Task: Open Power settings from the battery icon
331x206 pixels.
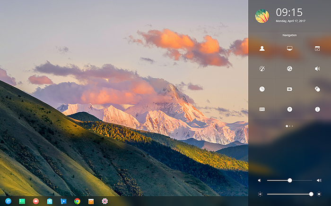Action: click(289, 89)
